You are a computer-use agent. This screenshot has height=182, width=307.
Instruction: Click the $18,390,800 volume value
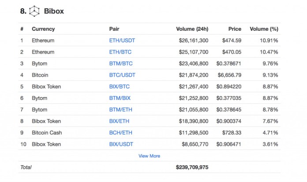pos(194,121)
